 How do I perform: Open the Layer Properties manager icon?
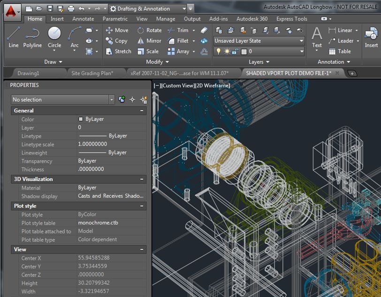(219, 30)
